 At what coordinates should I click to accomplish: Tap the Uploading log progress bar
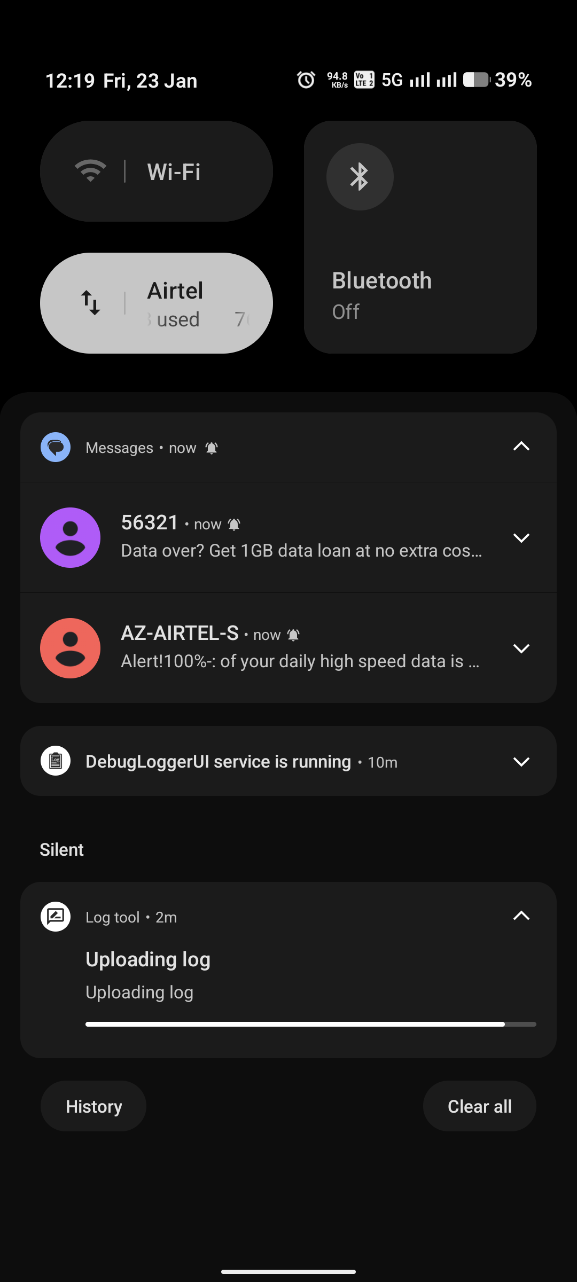pos(310,1024)
